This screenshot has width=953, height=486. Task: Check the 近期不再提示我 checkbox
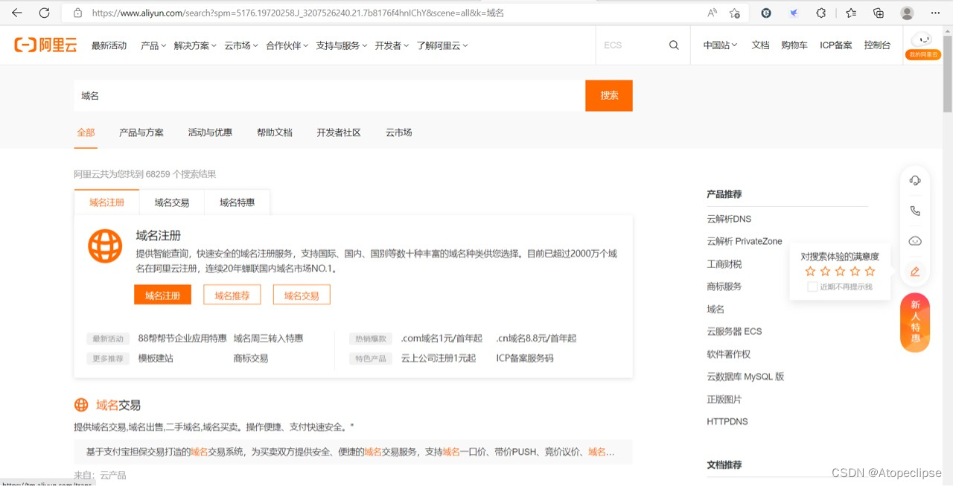812,287
